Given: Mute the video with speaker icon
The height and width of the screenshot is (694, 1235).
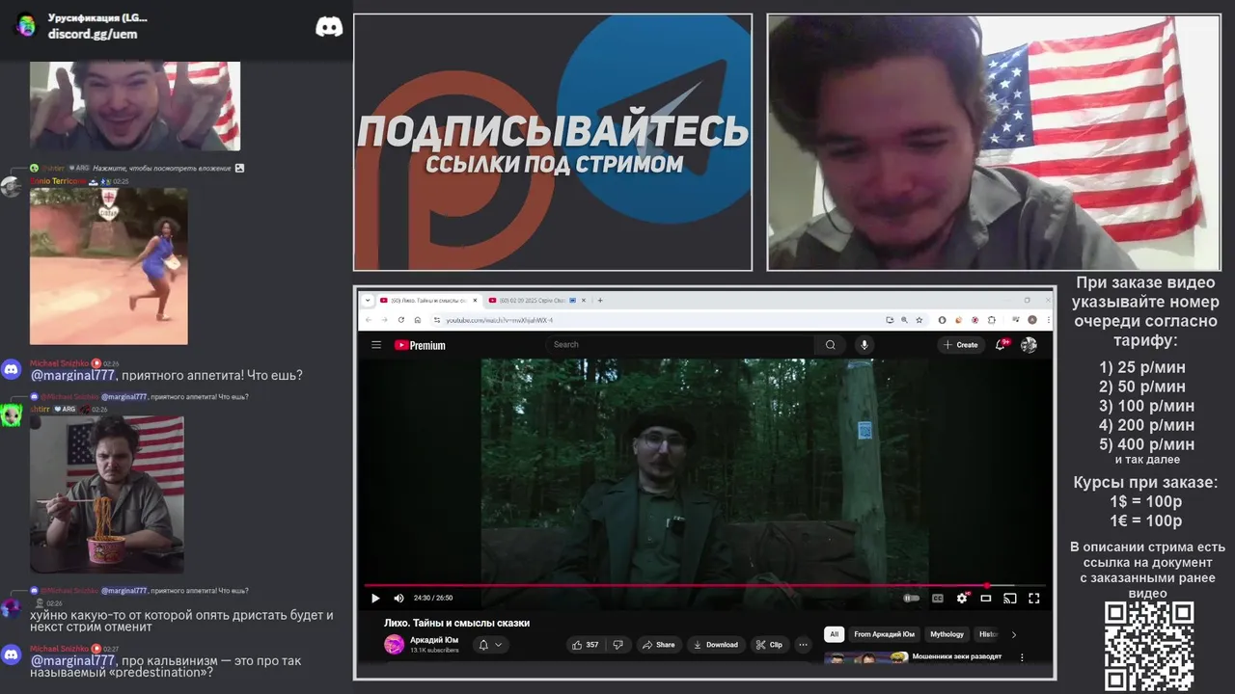Looking at the screenshot, I should coord(398,598).
